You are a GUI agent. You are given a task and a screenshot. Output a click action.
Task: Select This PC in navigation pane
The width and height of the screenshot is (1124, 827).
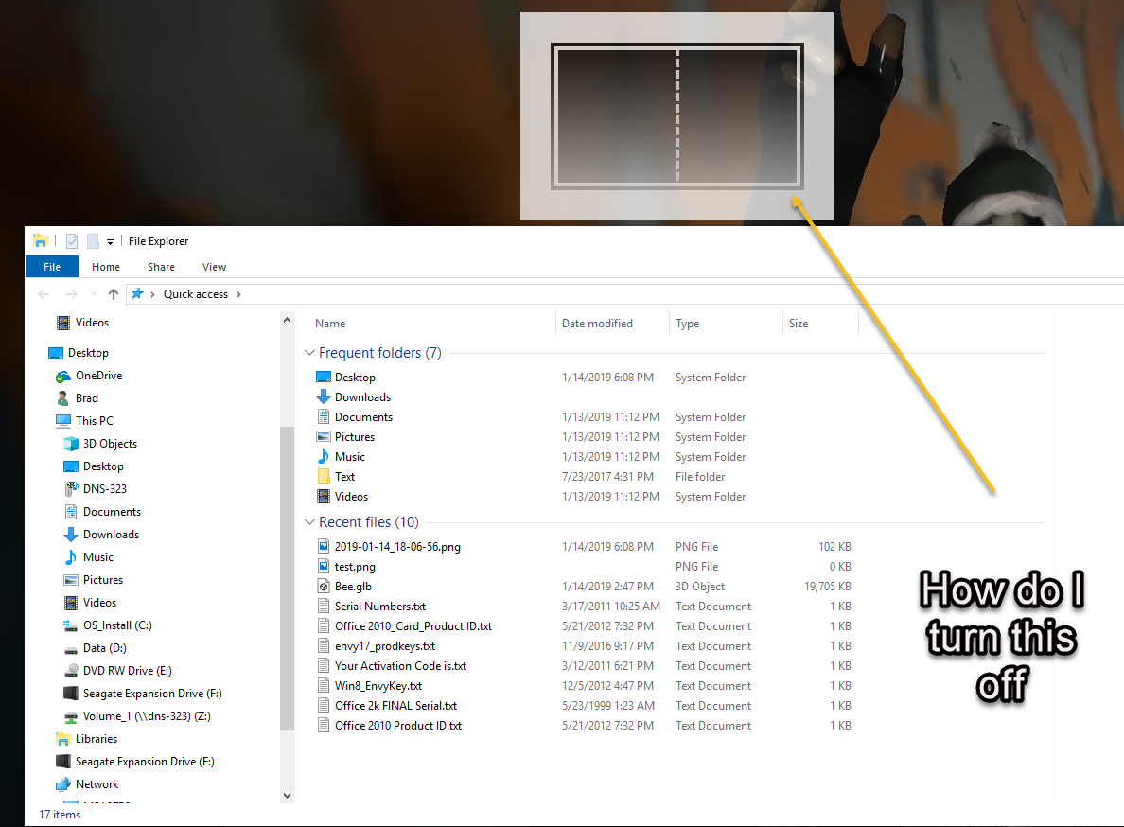tap(95, 421)
